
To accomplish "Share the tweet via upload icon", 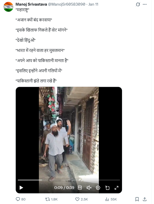I will (145, 199).
